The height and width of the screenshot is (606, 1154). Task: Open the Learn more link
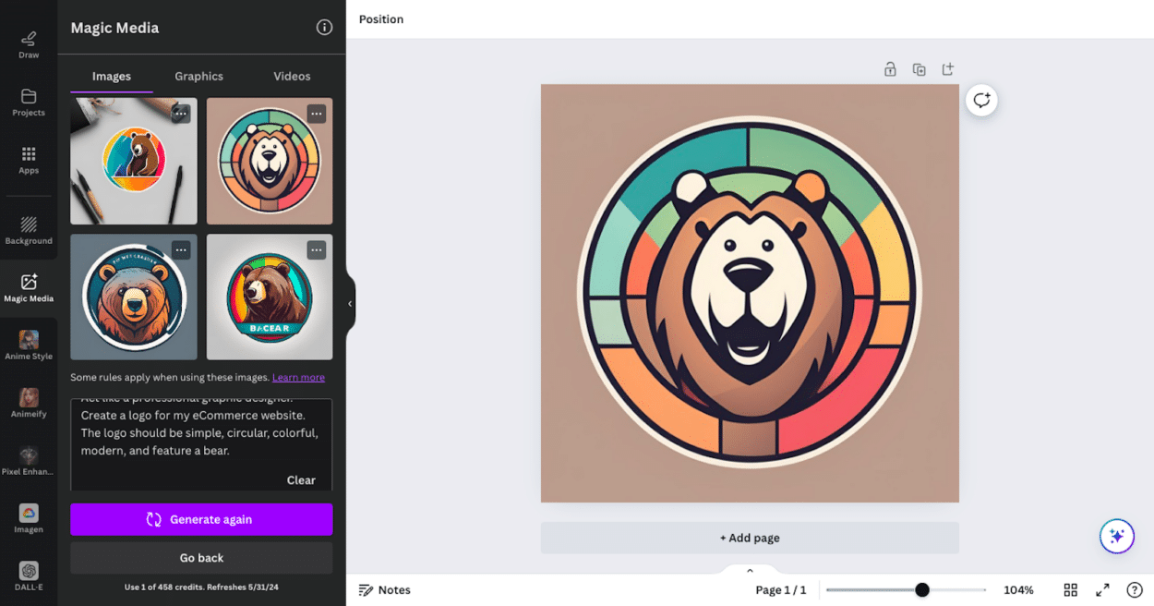298,377
